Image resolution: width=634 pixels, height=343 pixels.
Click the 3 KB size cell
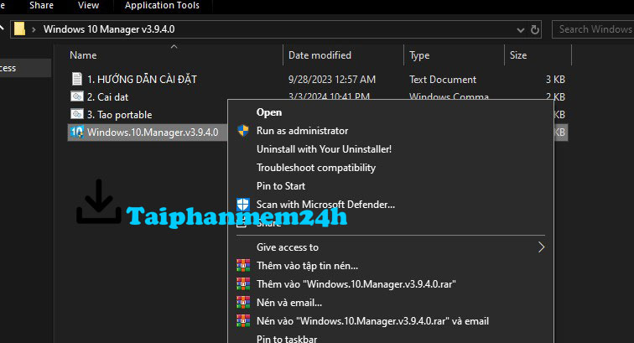click(555, 80)
